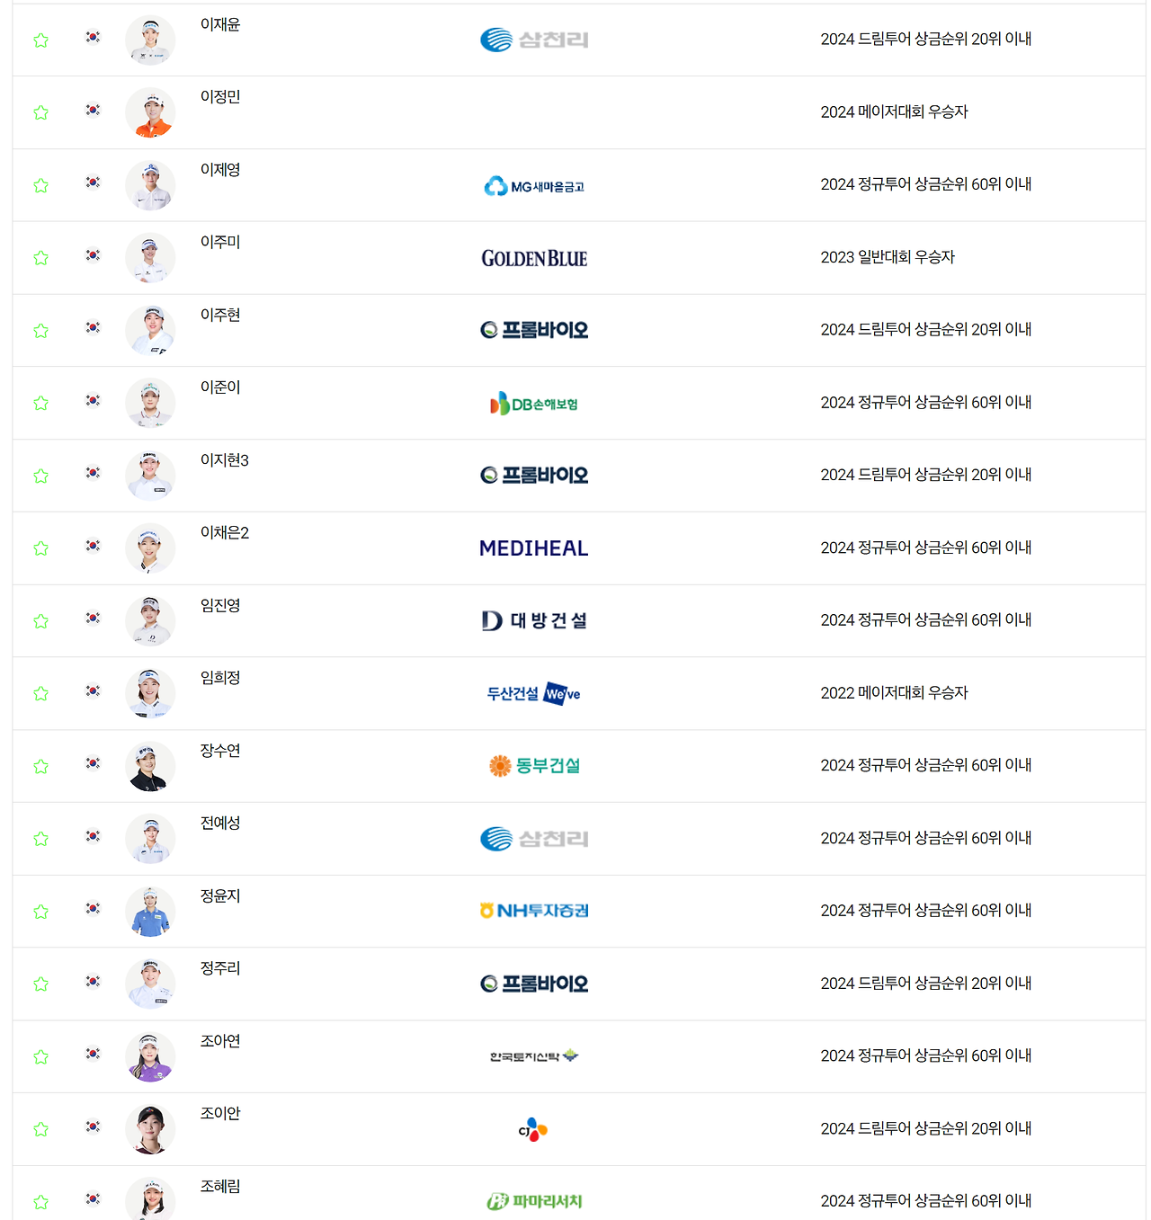Screen dimensions: 1151x1220
Task: Star player 조이안 as favorite
Action: [40, 1129]
